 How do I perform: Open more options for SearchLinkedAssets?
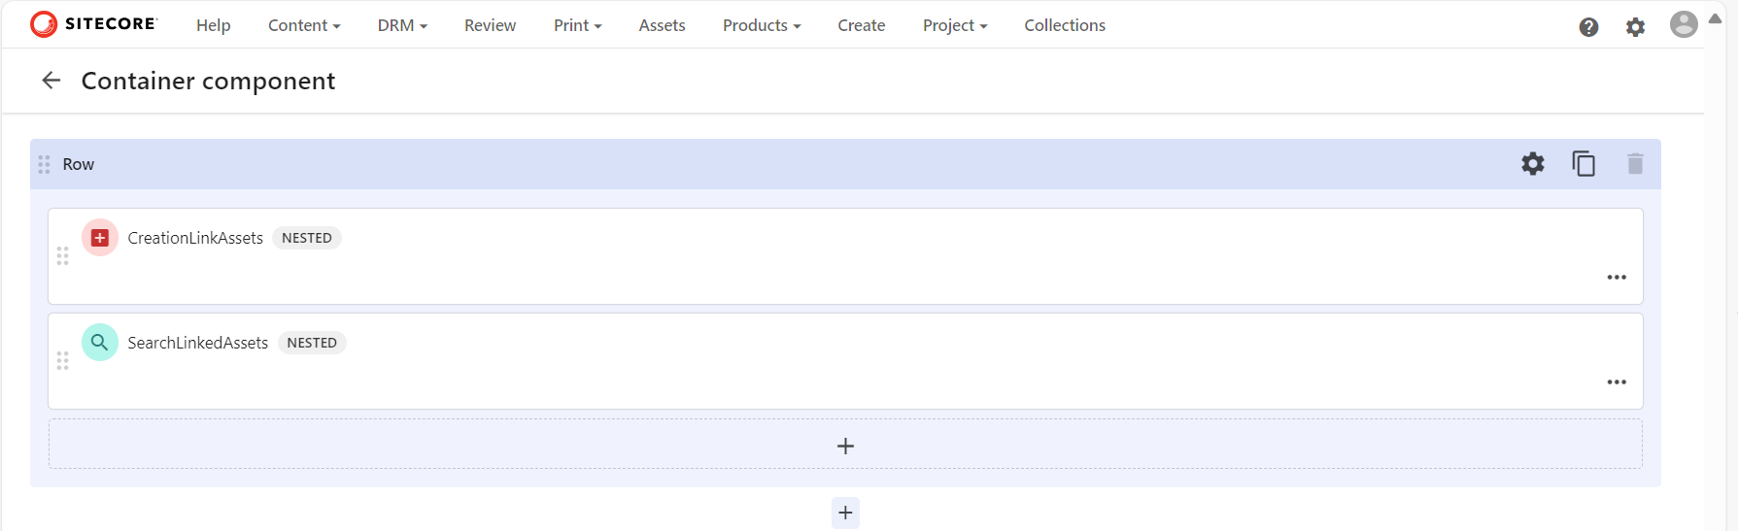1617,382
